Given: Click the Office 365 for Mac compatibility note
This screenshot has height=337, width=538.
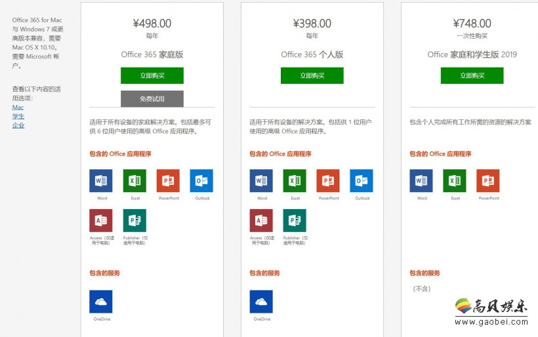Looking at the screenshot, I should click(x=38, y=43).
